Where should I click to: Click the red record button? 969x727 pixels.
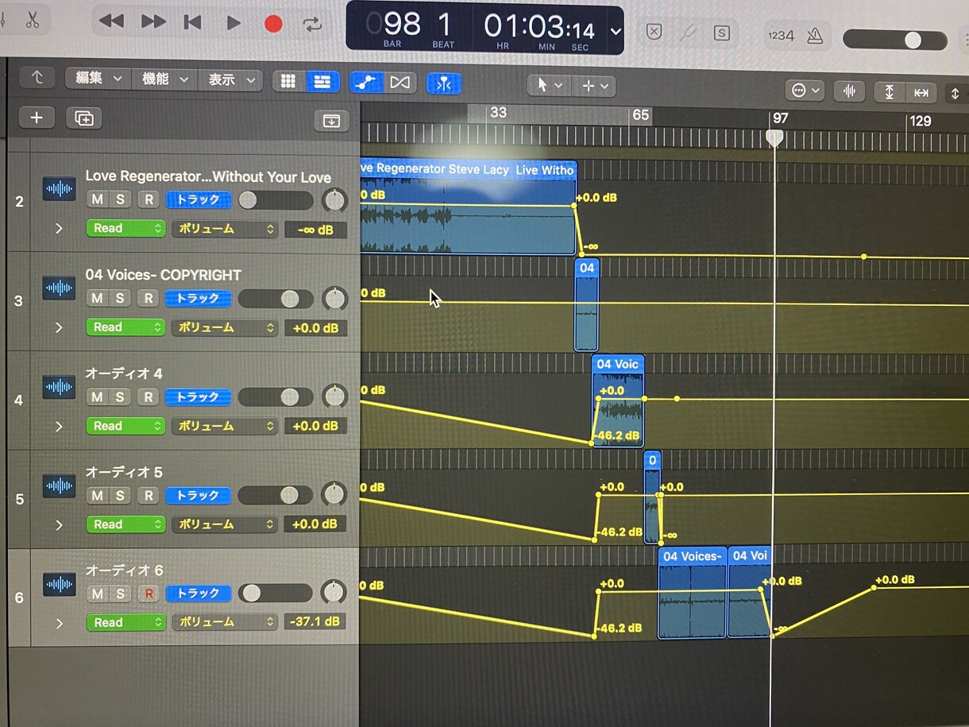273,24
